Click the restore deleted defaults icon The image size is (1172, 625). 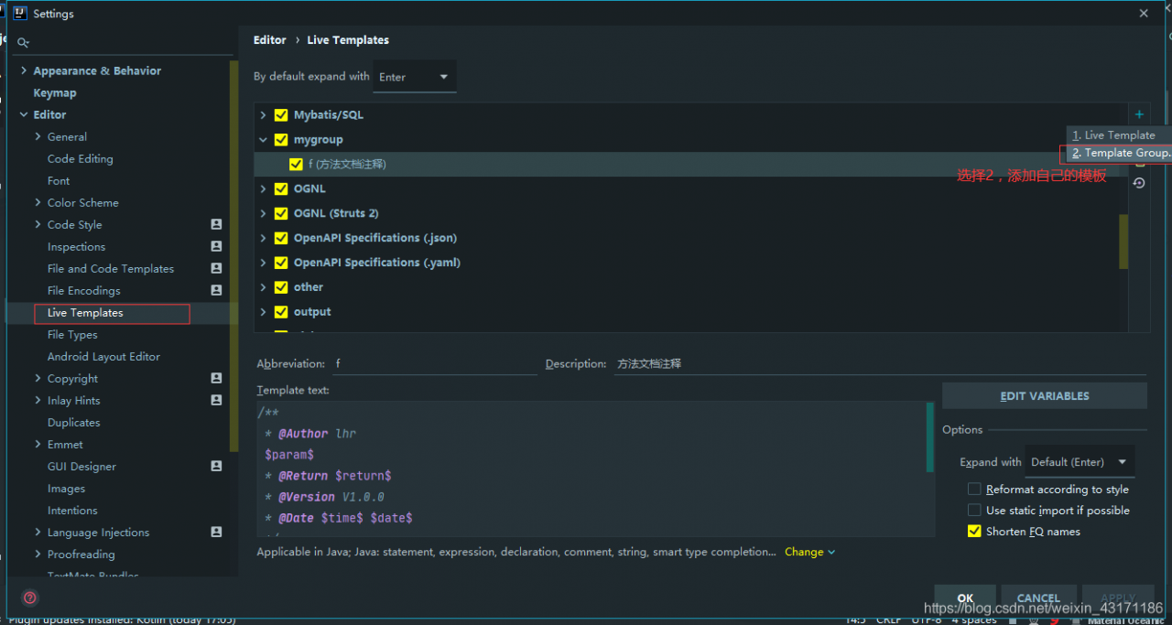(1139, 182)
